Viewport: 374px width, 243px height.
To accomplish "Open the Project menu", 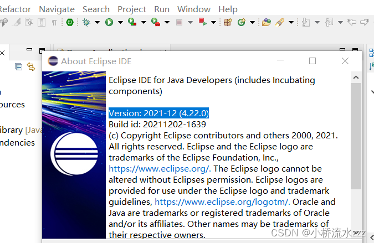I will (x=132, y=9).
